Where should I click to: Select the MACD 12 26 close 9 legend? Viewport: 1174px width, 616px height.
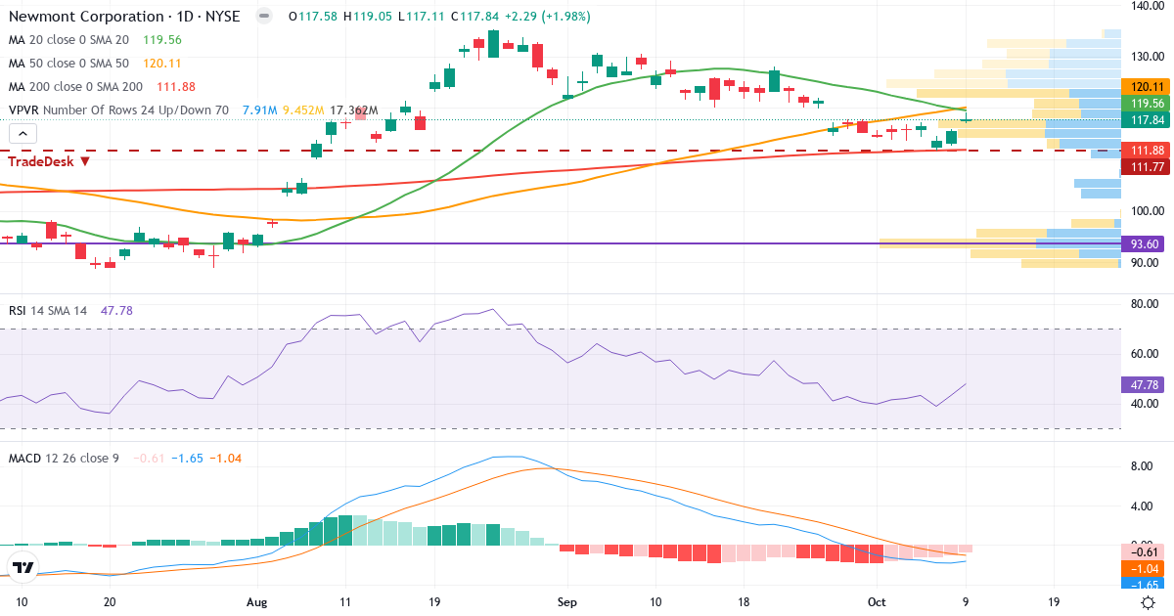point(64,458)
